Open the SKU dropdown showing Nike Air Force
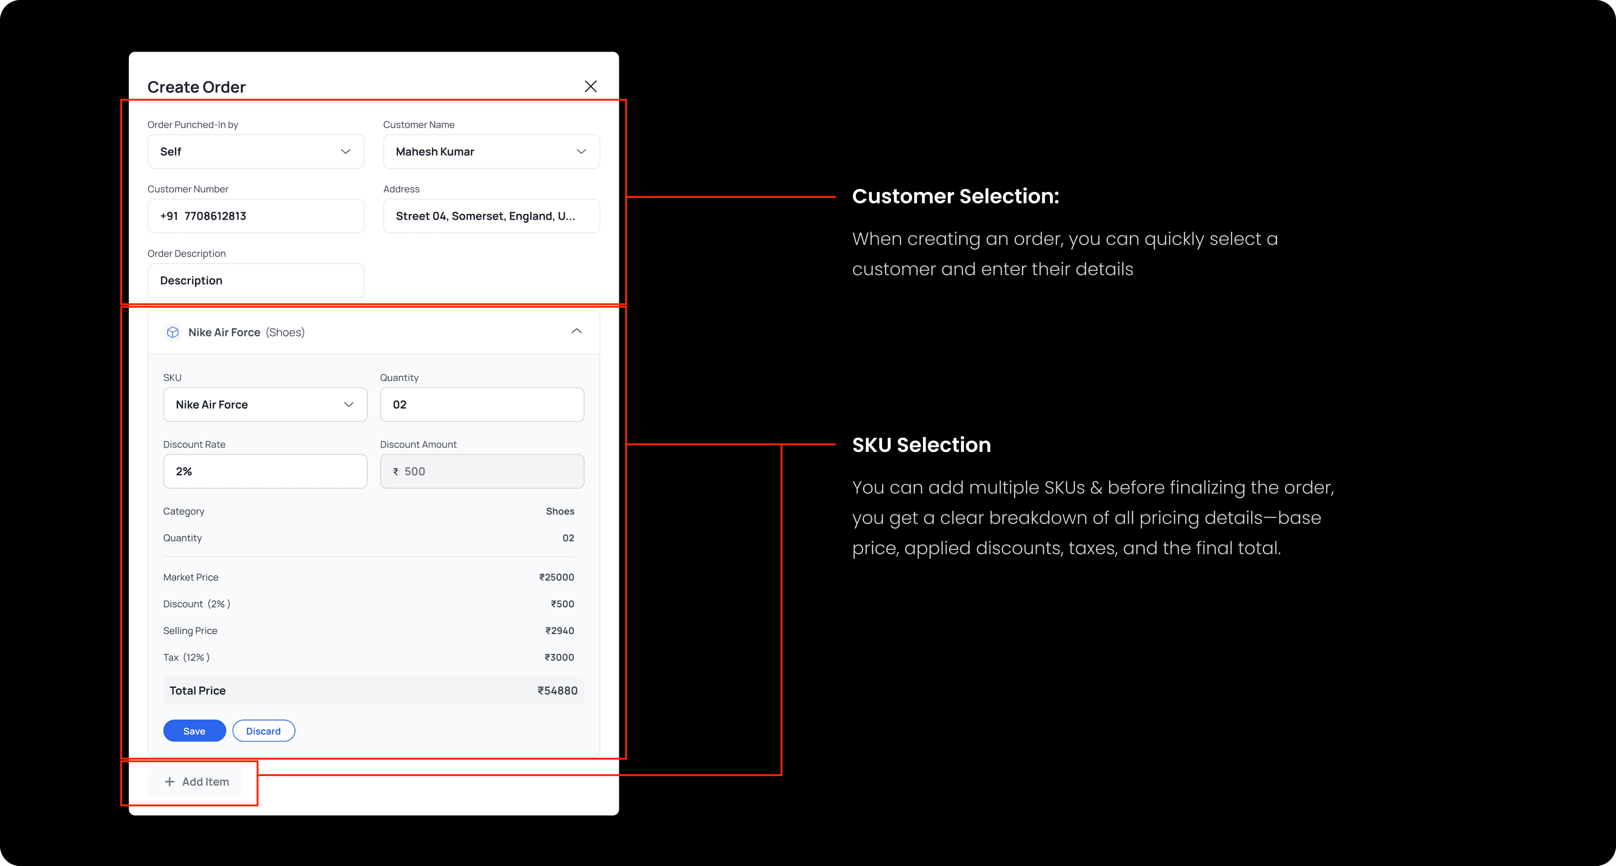The image size is (1616, 866). [265, 405]
